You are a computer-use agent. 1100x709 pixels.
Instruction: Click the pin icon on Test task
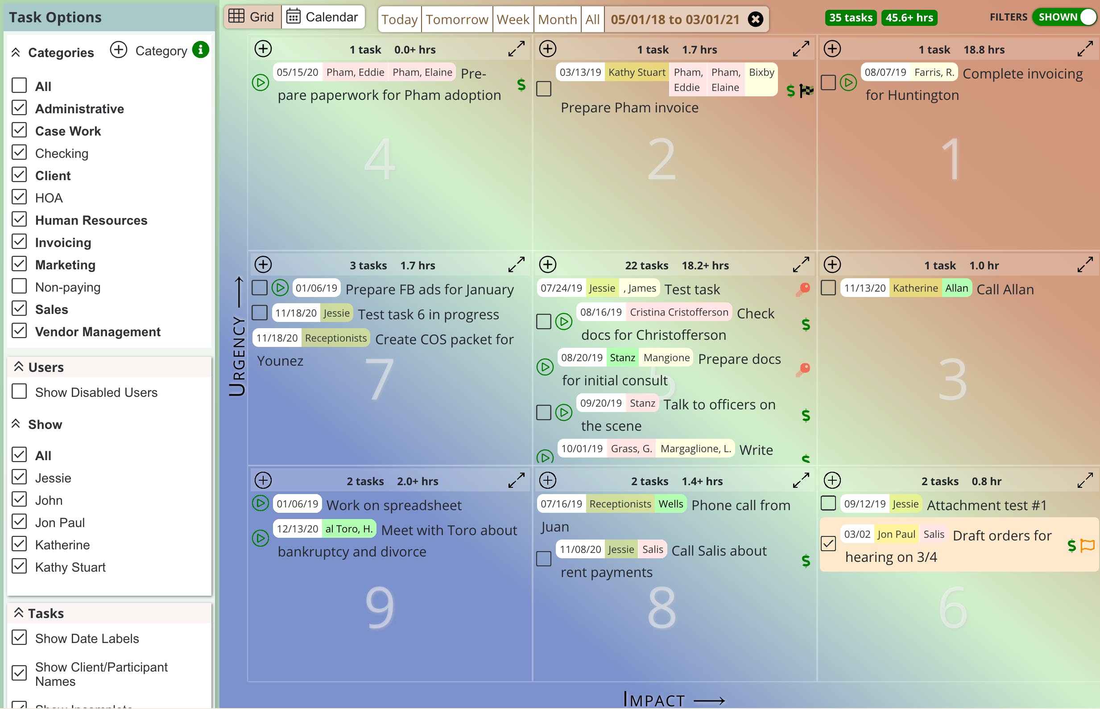click(803, 289)
